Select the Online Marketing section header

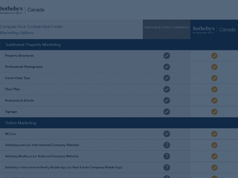[119, 123]
